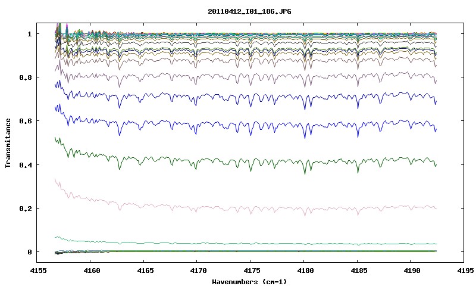Click the x-axis tick label 4190

point(411,271)
